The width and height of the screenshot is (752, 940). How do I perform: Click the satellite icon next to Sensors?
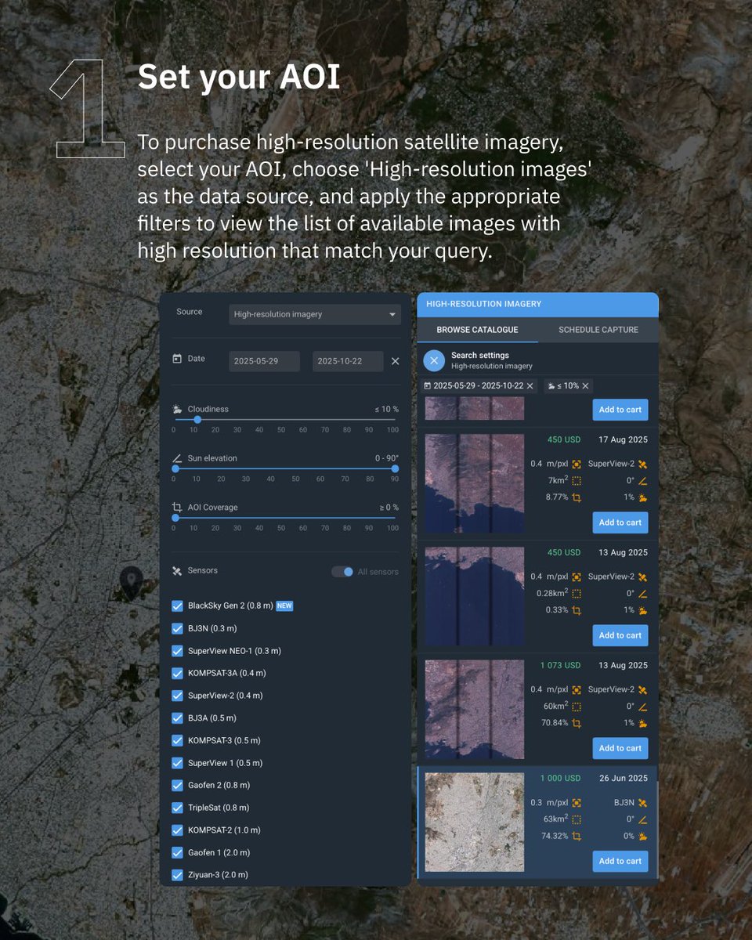pyautogui.click(x=177, y=571)
